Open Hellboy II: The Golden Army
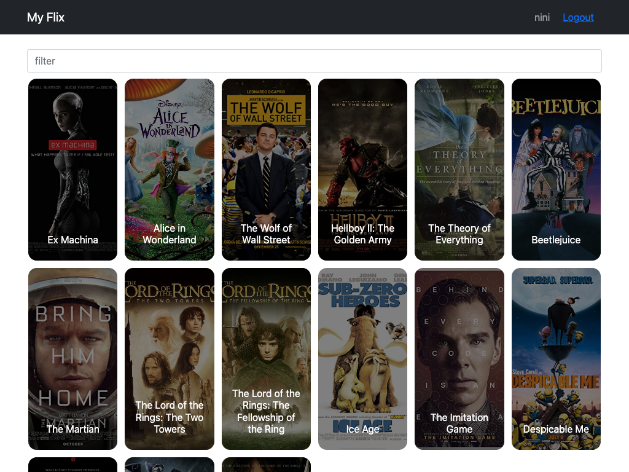This screenshot has width=629, height=472. pyautogui.click(x=362, y=169)
